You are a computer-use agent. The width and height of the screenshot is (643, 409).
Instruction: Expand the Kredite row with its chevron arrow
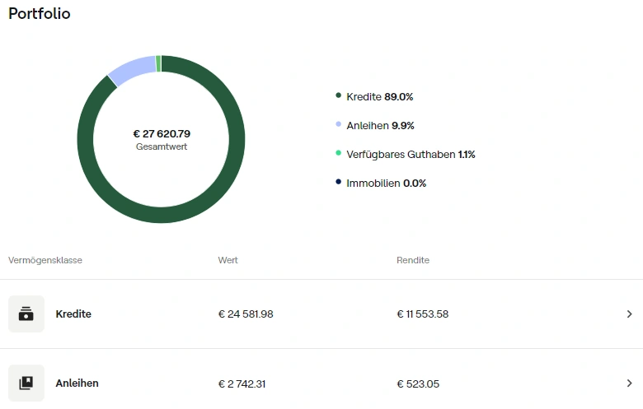pyautogui.click(x=629, y=314)
